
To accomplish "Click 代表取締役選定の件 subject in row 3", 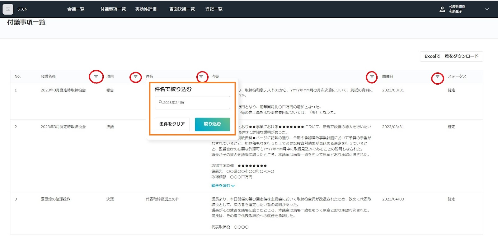I will (162, 199).
